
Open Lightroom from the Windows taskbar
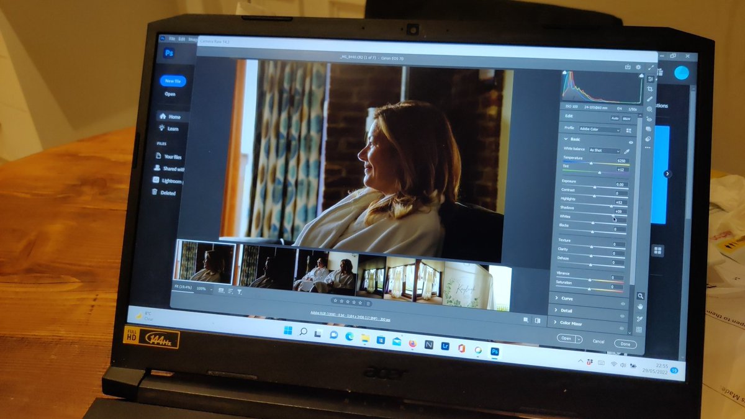click(445, 346)
